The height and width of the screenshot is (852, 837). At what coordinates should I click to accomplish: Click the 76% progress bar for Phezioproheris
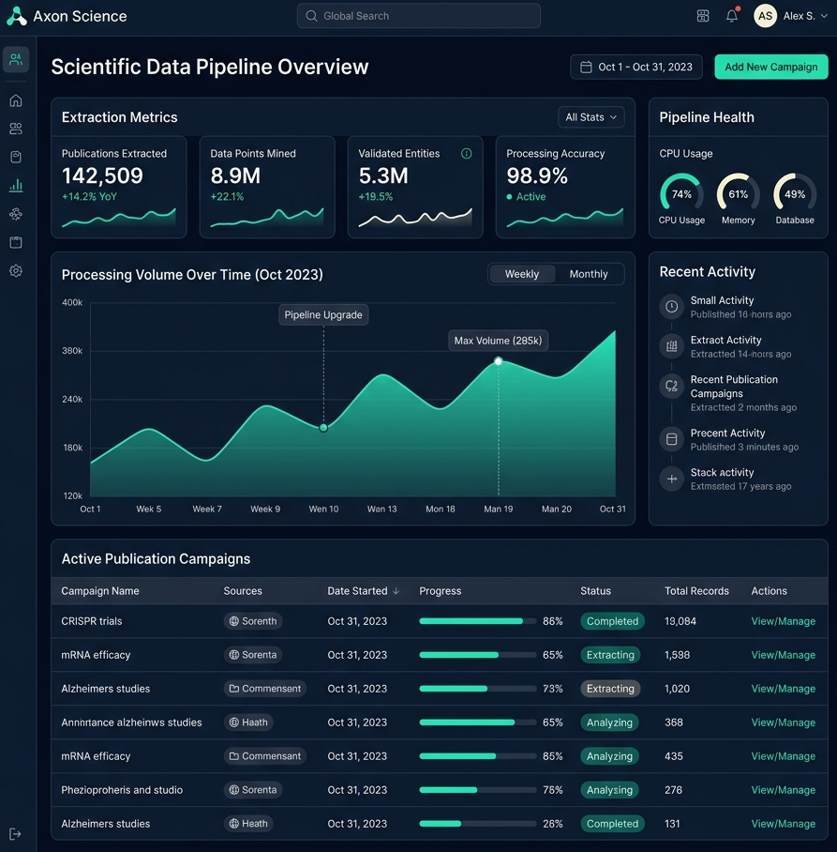tap(478, 789)
